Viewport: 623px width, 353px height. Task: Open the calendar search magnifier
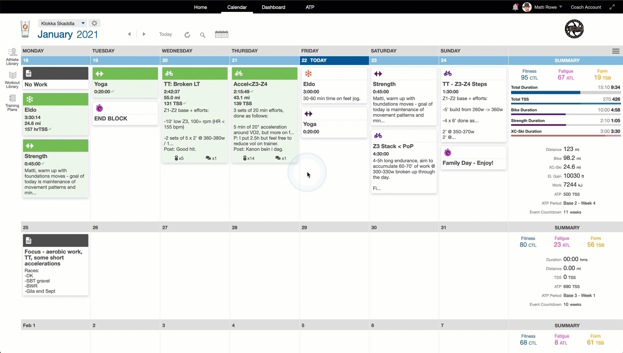pyautogui.click(x=203, y=35)
